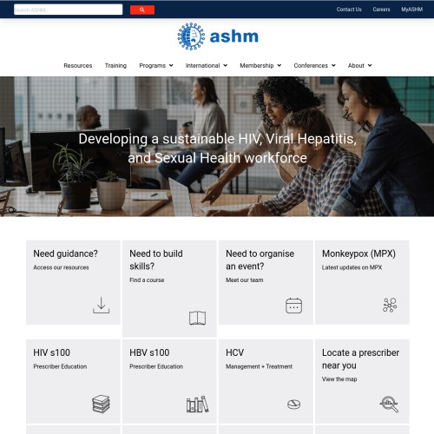Click the molecule icon on Monkeypox card
This screenshot has width=434, height=434.
390,306
